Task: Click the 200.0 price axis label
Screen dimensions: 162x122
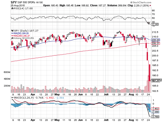Action: [x=155, y=56]
